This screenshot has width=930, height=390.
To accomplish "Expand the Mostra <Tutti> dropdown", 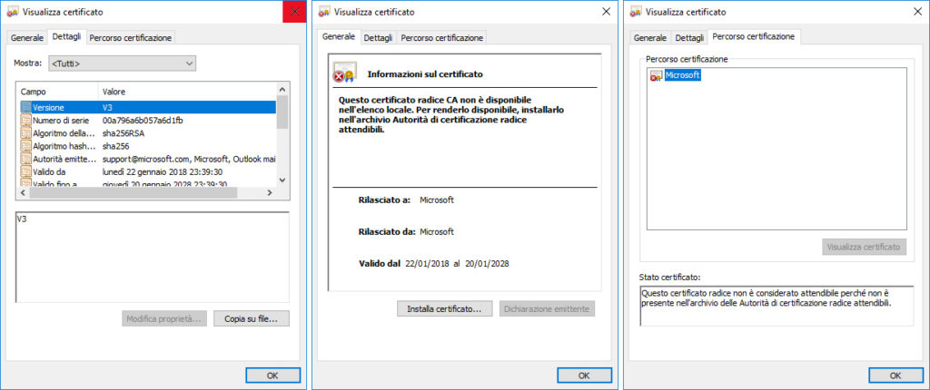I will click(x=123, y=63).
